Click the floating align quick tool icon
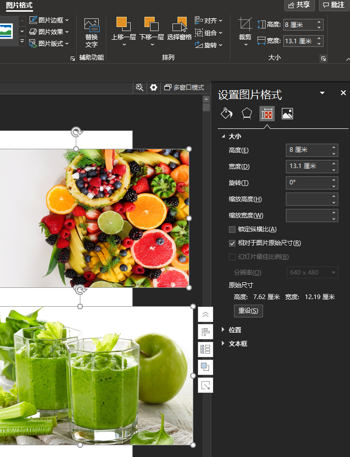Screen dimensions: 350x457 coord(206,332)
